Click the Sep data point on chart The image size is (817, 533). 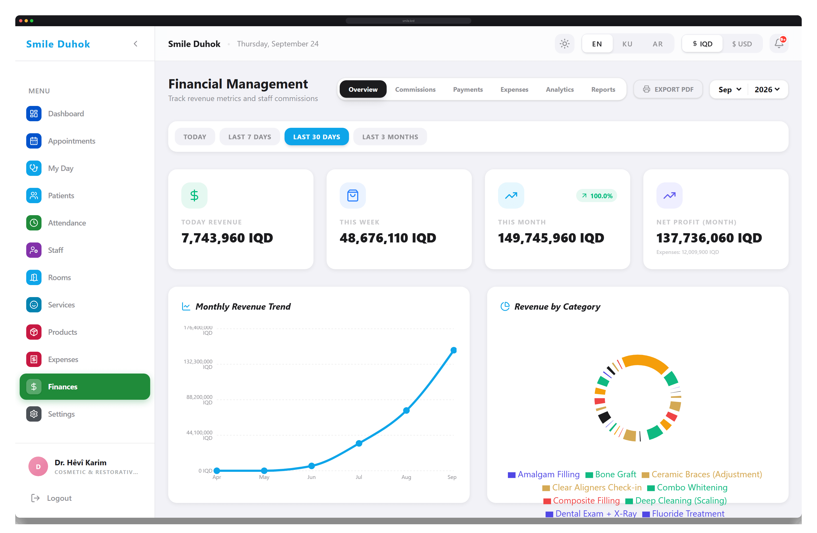click(454, 350)
